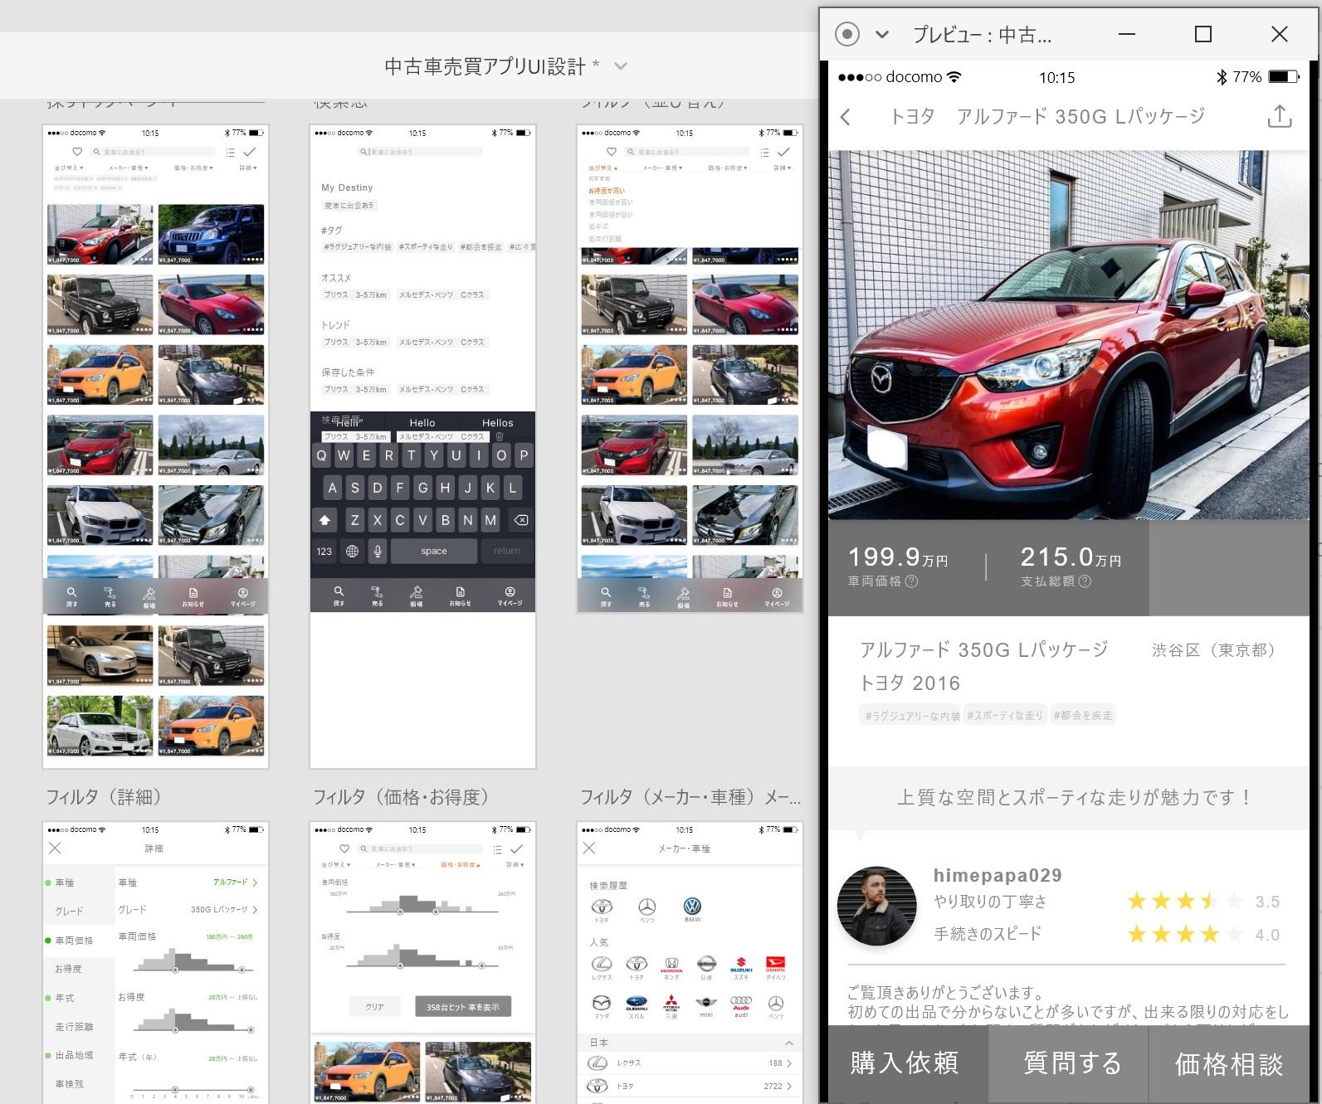
Task: Tap the back chevron in the preview header
Action: [846, 117]
